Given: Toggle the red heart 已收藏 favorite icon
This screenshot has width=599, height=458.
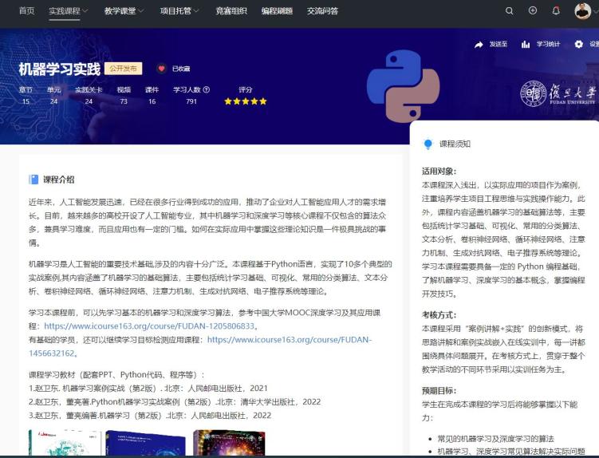Looking at the screenshot, I should coord(161,69).
